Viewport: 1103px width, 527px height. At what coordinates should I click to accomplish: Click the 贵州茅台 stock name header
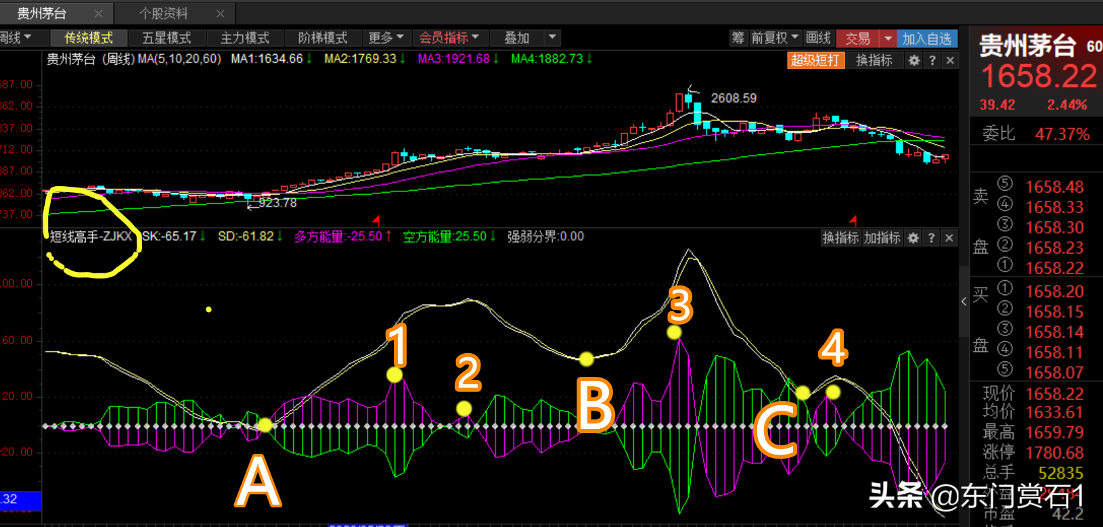coord(1027,46)
